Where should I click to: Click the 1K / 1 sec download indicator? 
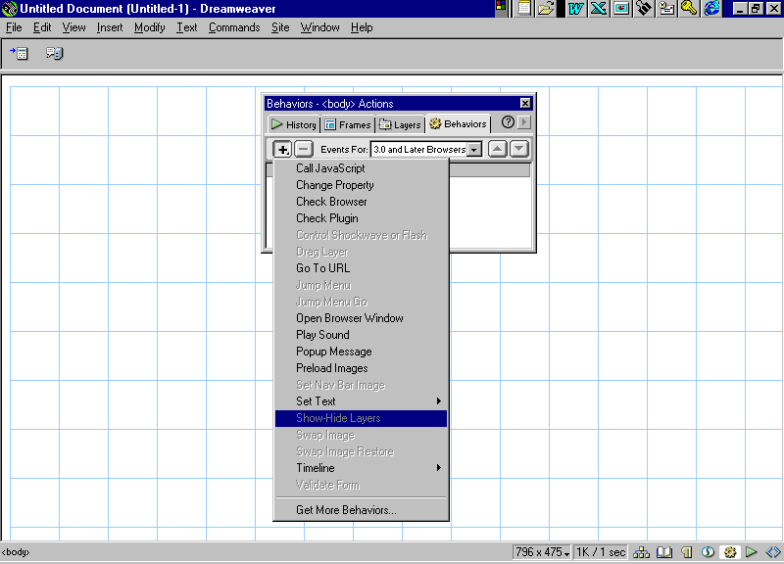(601, 552)
